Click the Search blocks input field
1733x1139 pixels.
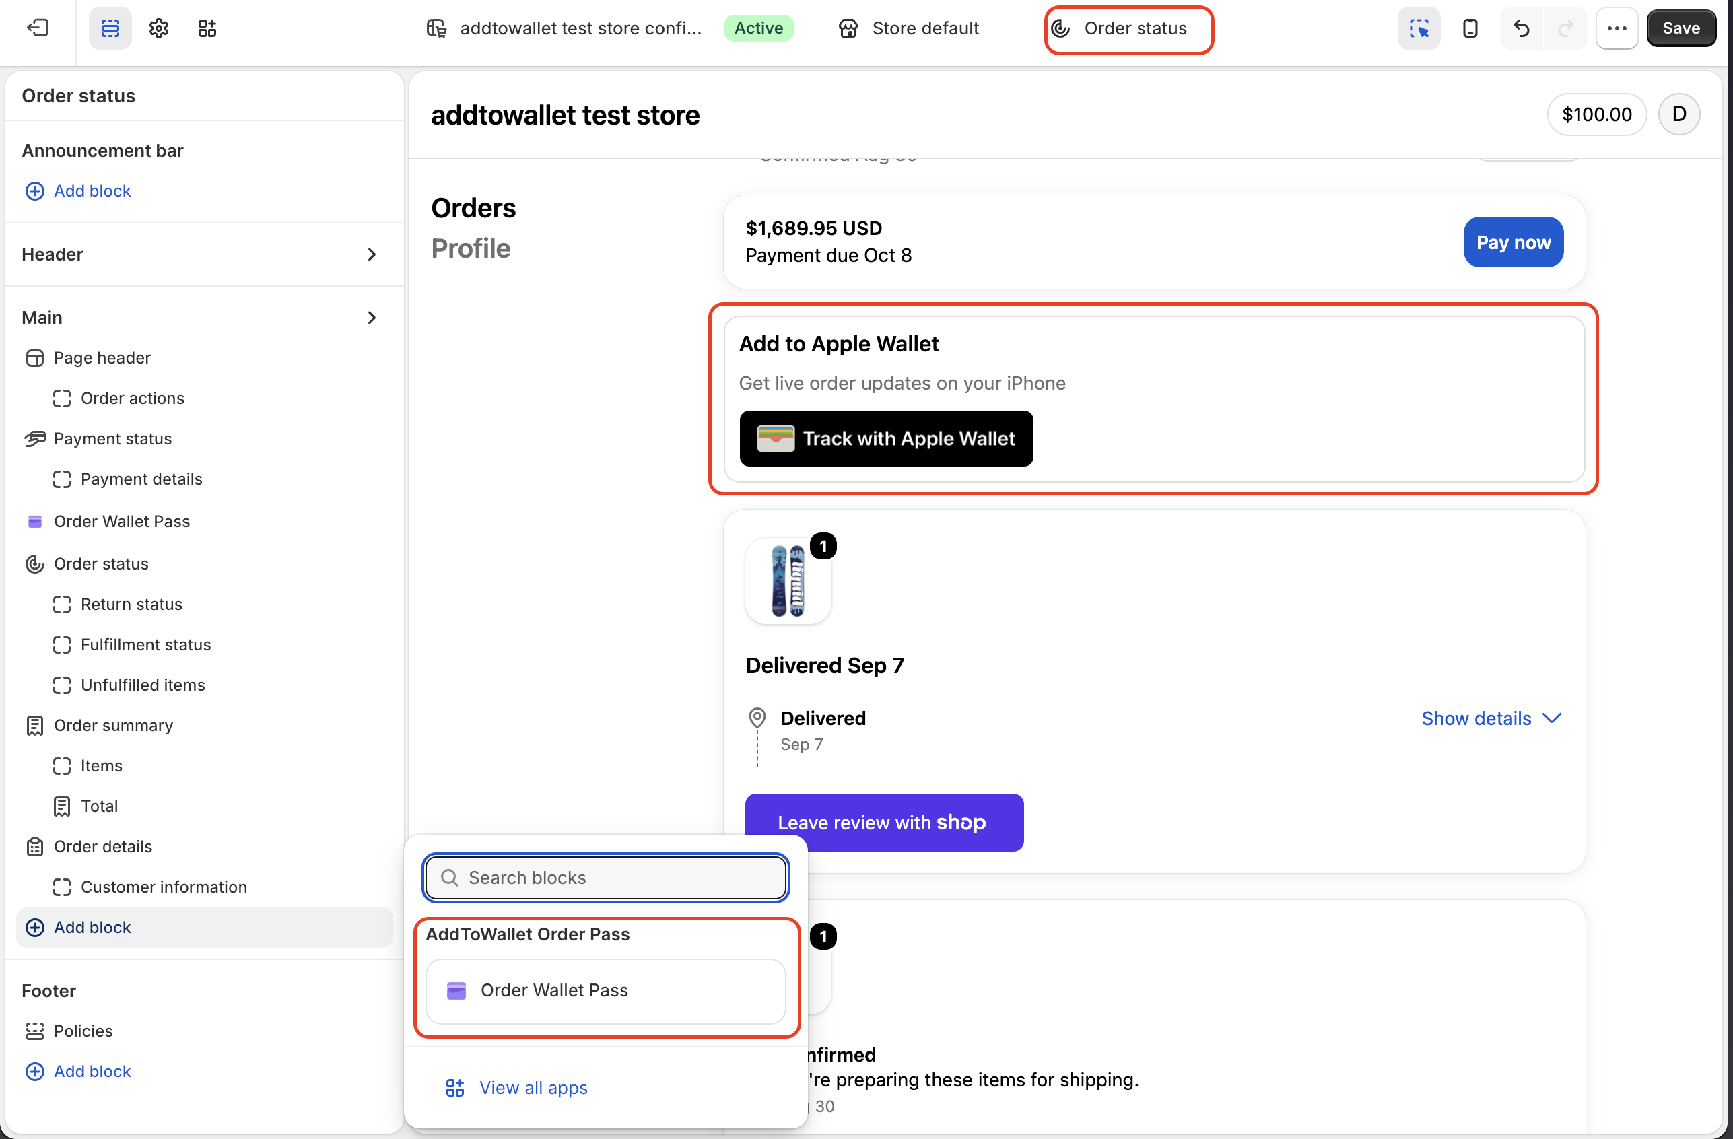point(606,878)
